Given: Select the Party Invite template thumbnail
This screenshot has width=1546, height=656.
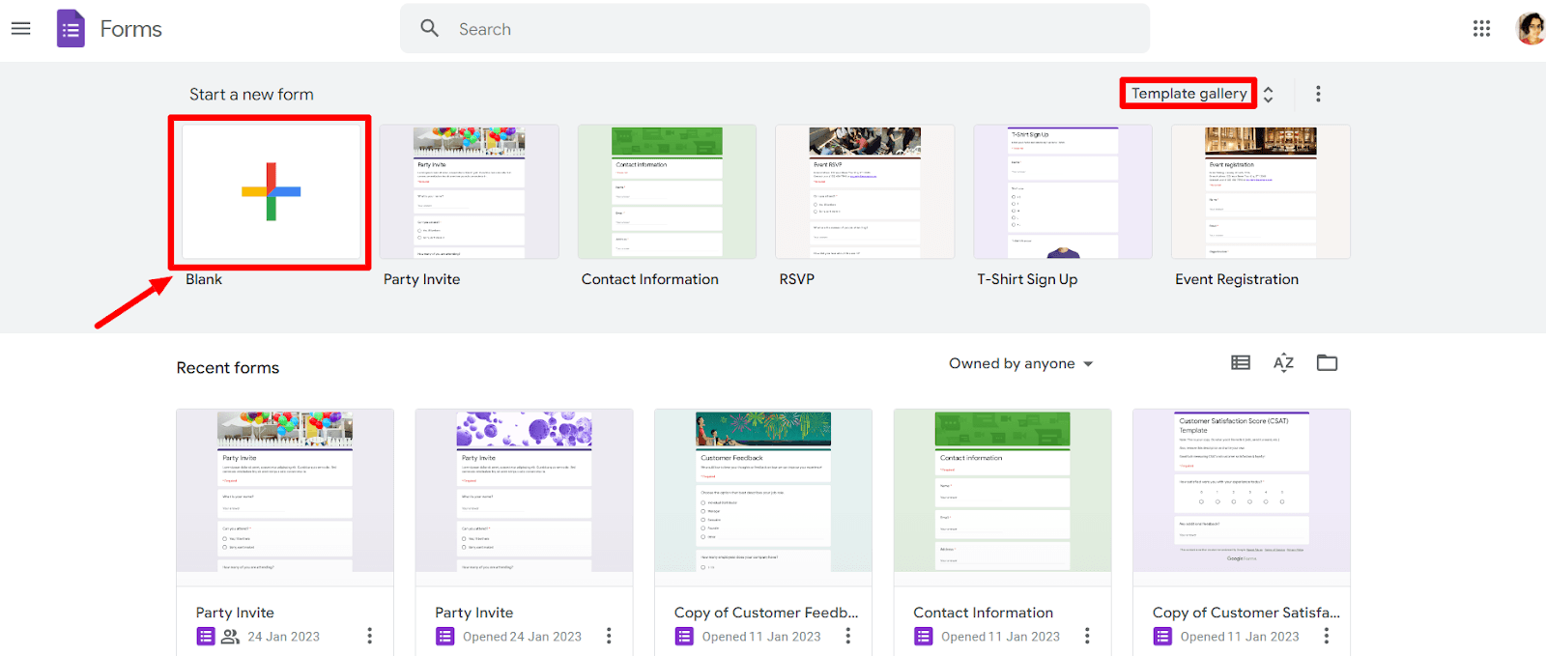Looking at the screenshot, I should tap(469, 191).
